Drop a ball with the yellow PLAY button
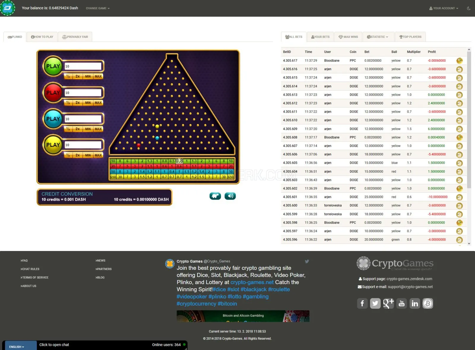The width and height of the screenshot is (475, 350). click(x=53, y=145)
